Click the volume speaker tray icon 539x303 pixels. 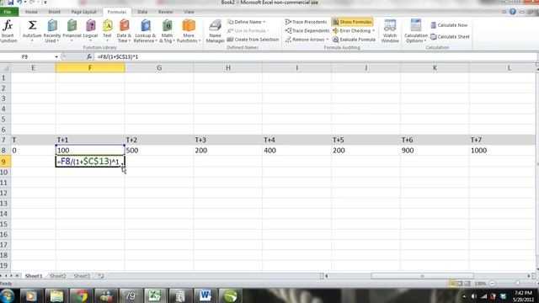coord(474,296)
